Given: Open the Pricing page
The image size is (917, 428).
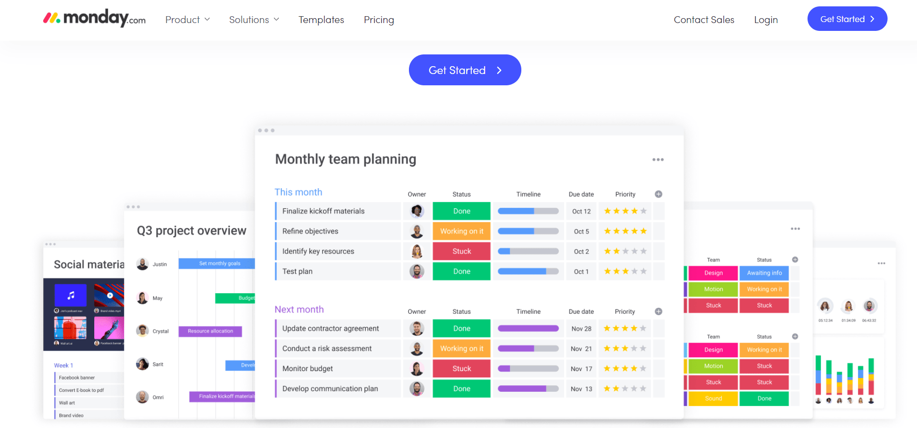Looking at the screenshot, I should tap(378, 20).
